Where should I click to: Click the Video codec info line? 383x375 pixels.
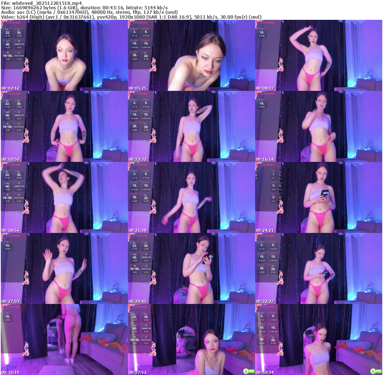(x=131, y=17)
